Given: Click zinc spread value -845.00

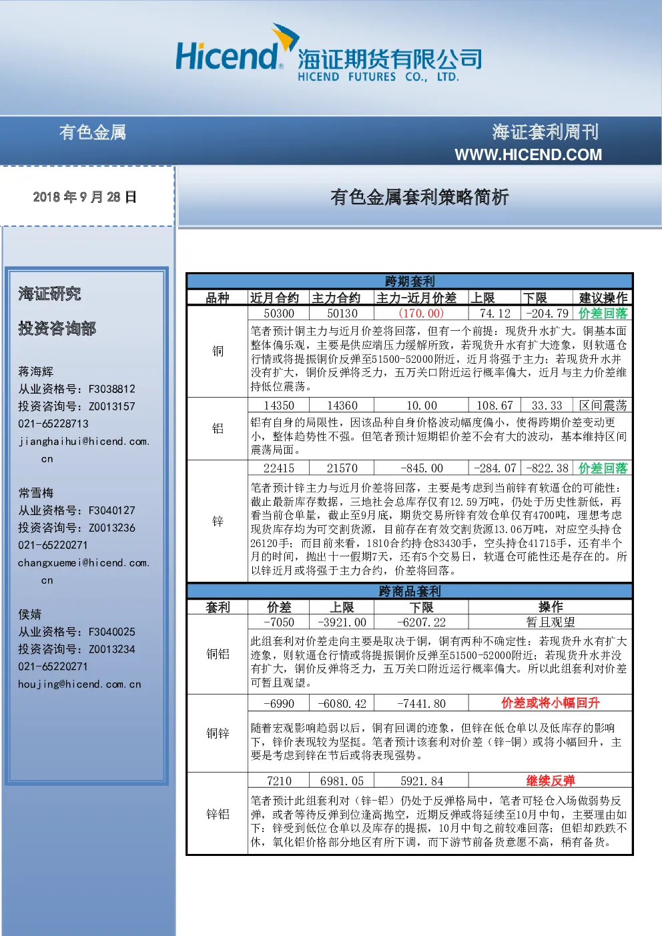Looking at the screenshot, I should pyautogui.click(x=422, y=468).
